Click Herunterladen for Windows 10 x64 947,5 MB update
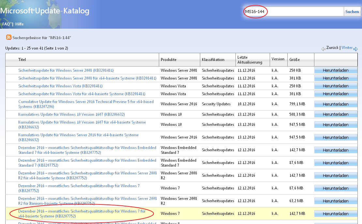The image size is (362, 224). (336, 125)
